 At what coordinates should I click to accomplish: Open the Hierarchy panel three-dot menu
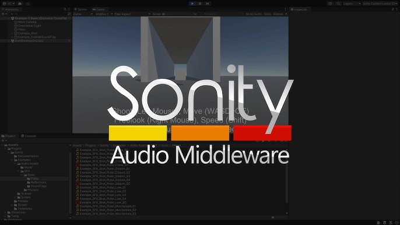(69, 9)
